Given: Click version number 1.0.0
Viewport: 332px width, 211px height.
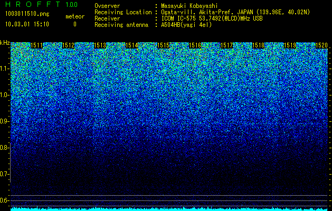Looking at the screenshot, I should [72, 4].
